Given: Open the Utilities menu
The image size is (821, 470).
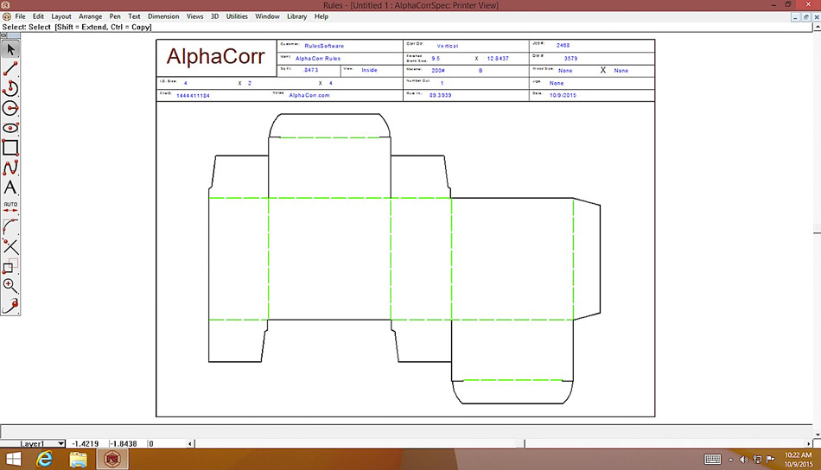Looking at the screenshot, I should point(239,16).
